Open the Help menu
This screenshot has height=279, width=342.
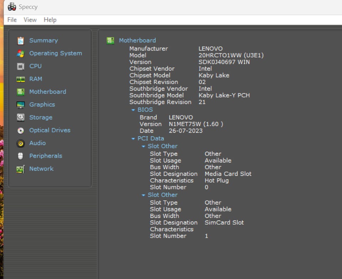(50, 20)
